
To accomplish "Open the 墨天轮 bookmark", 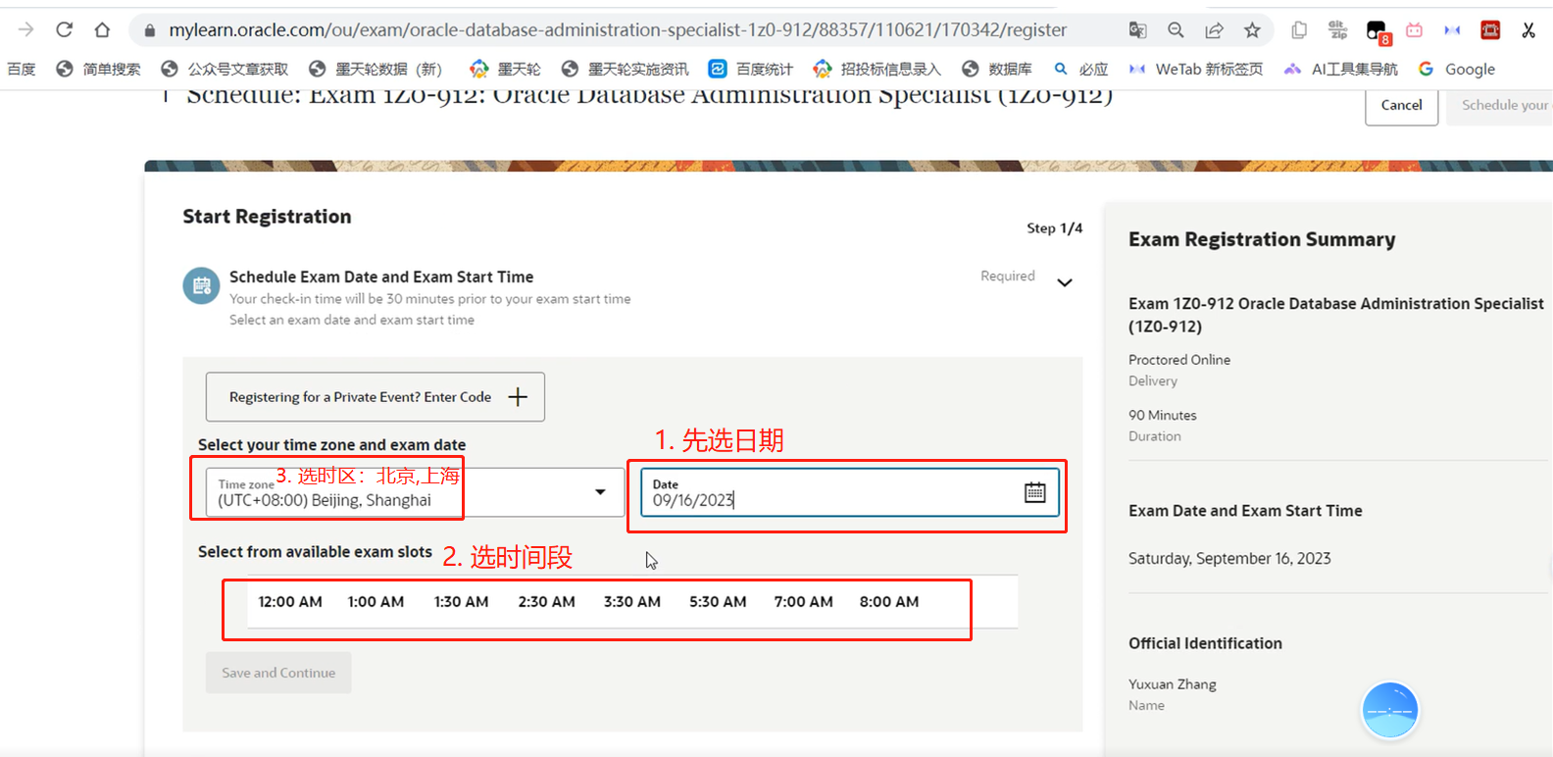I will 506,69.
